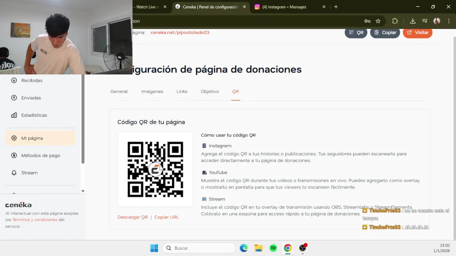Click the QR code image
The height and width of the screenshot is (256, 456).
[x=155, y=170]
